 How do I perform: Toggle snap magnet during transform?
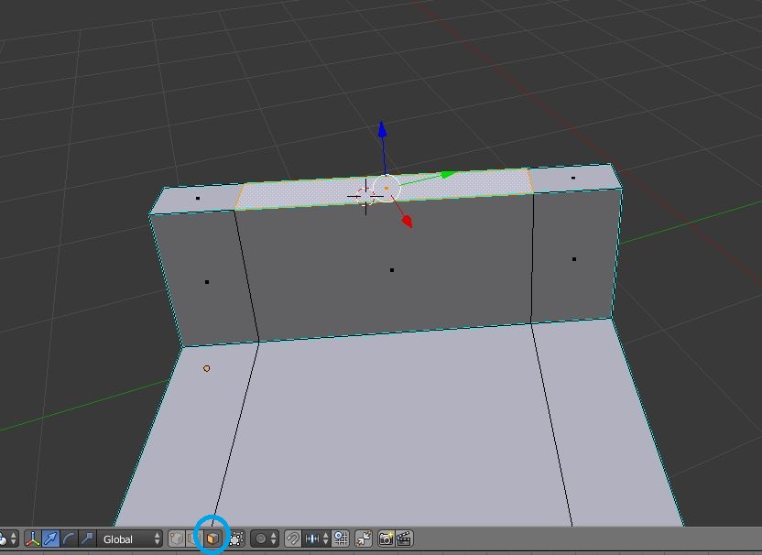(292, 539)
